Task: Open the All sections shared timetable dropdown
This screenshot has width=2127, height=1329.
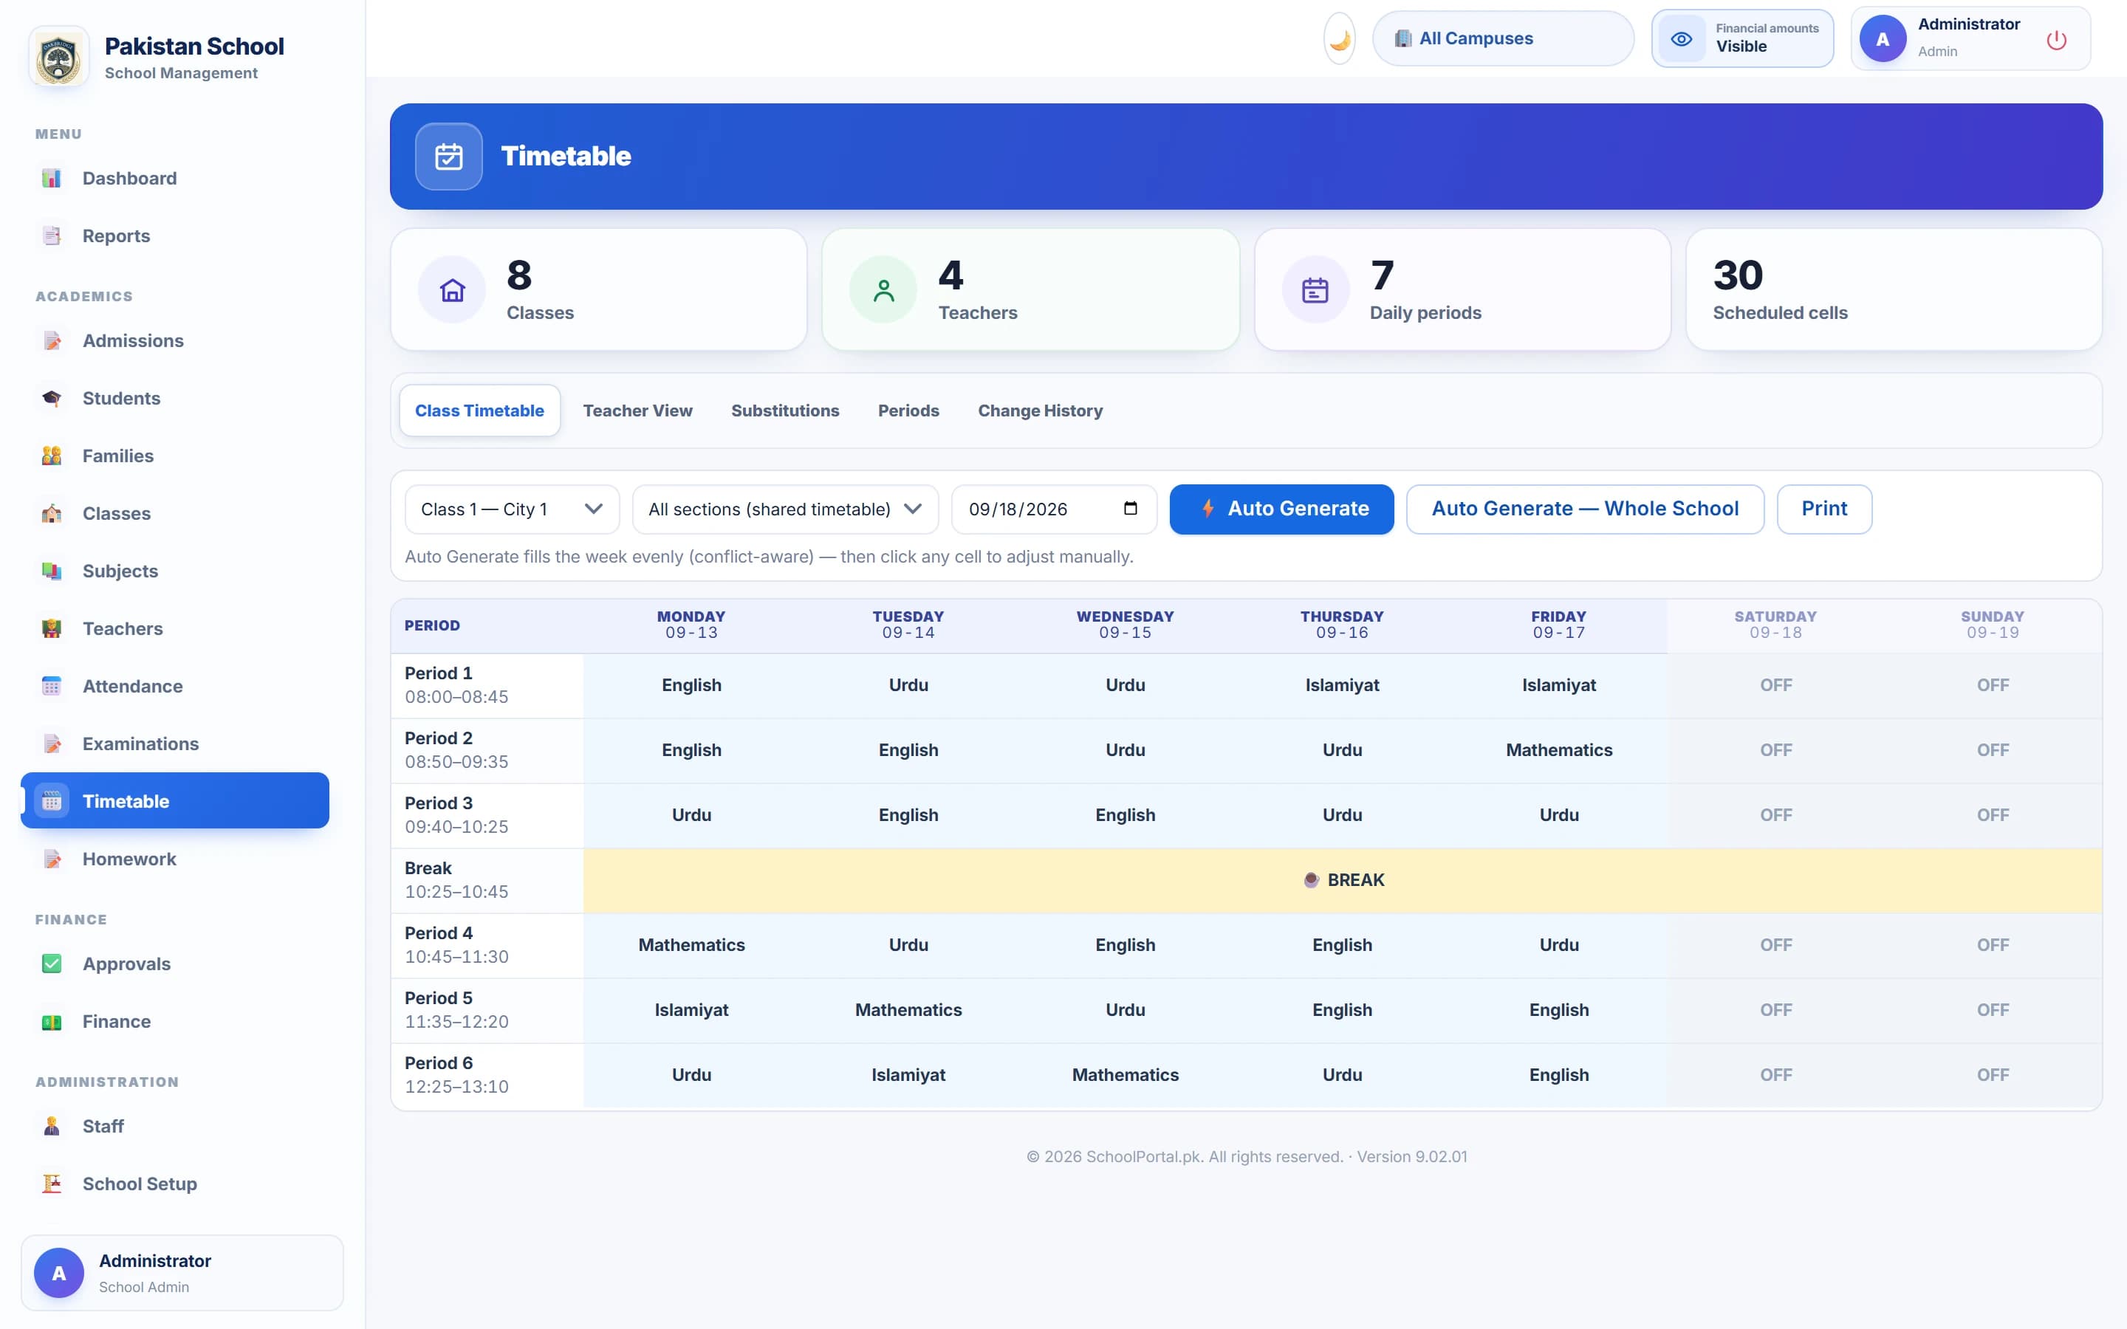Action: [x=786, y=509]
